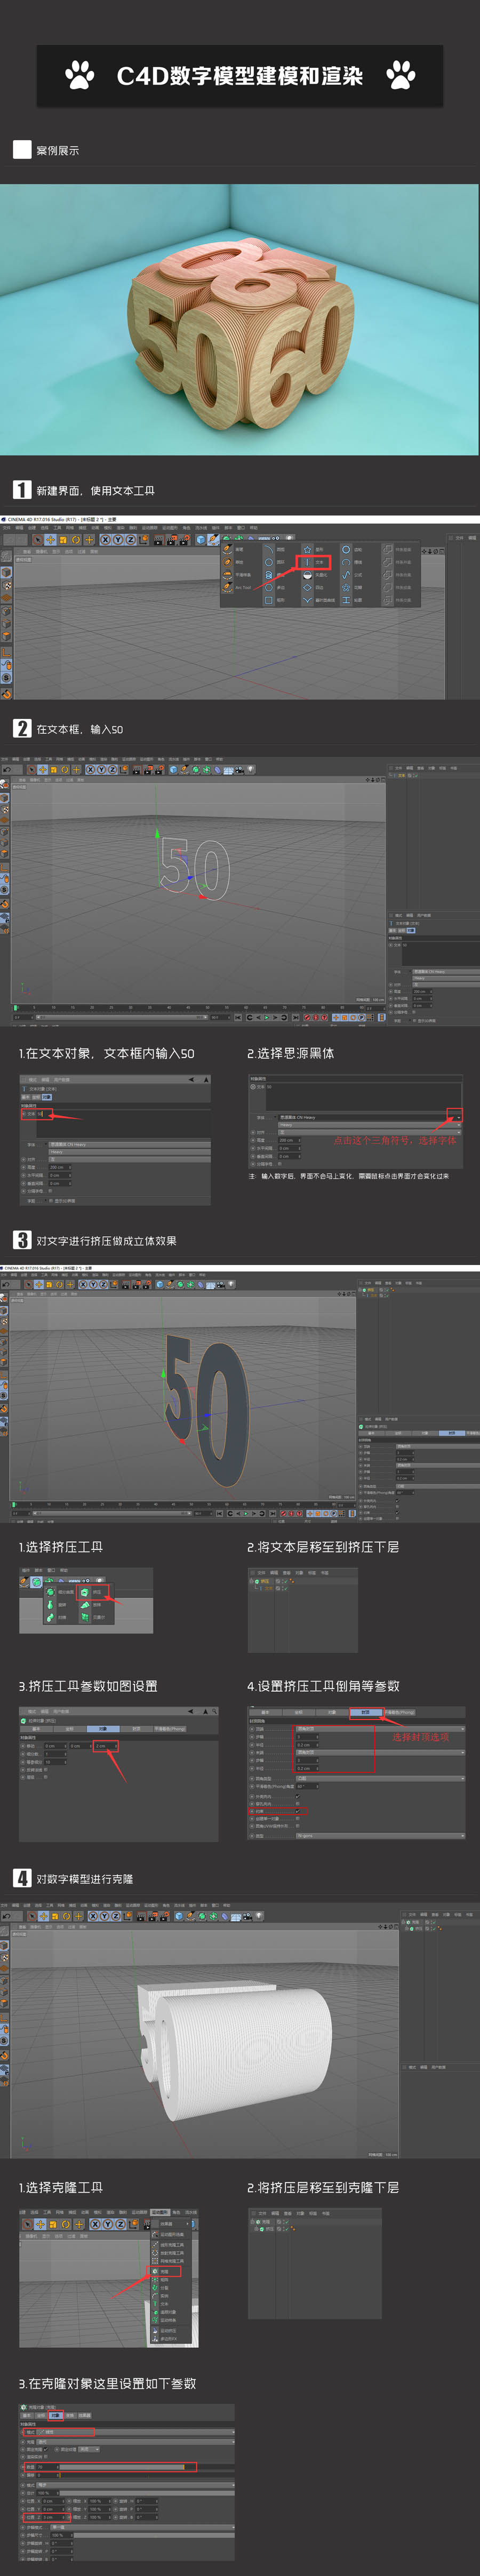
Task: Choose the 圆环 spline in step 1 popup
Action: [274, 562]
